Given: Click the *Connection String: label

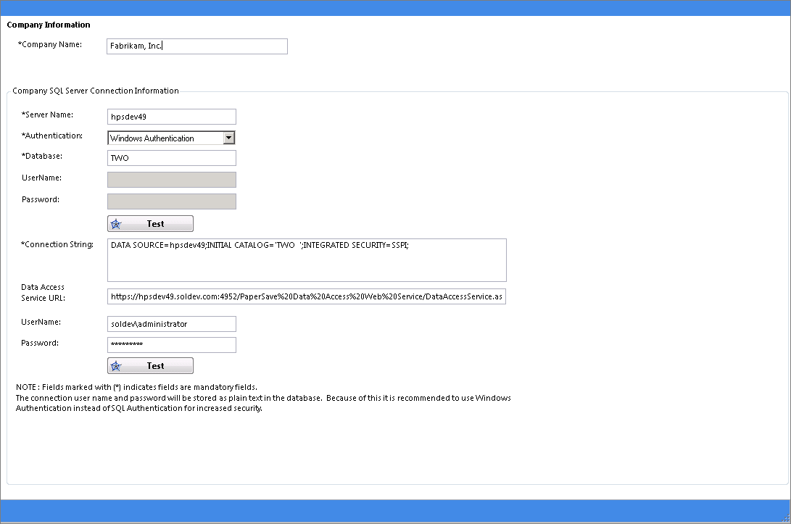Looking at the screenshot, I should point(57,244).
